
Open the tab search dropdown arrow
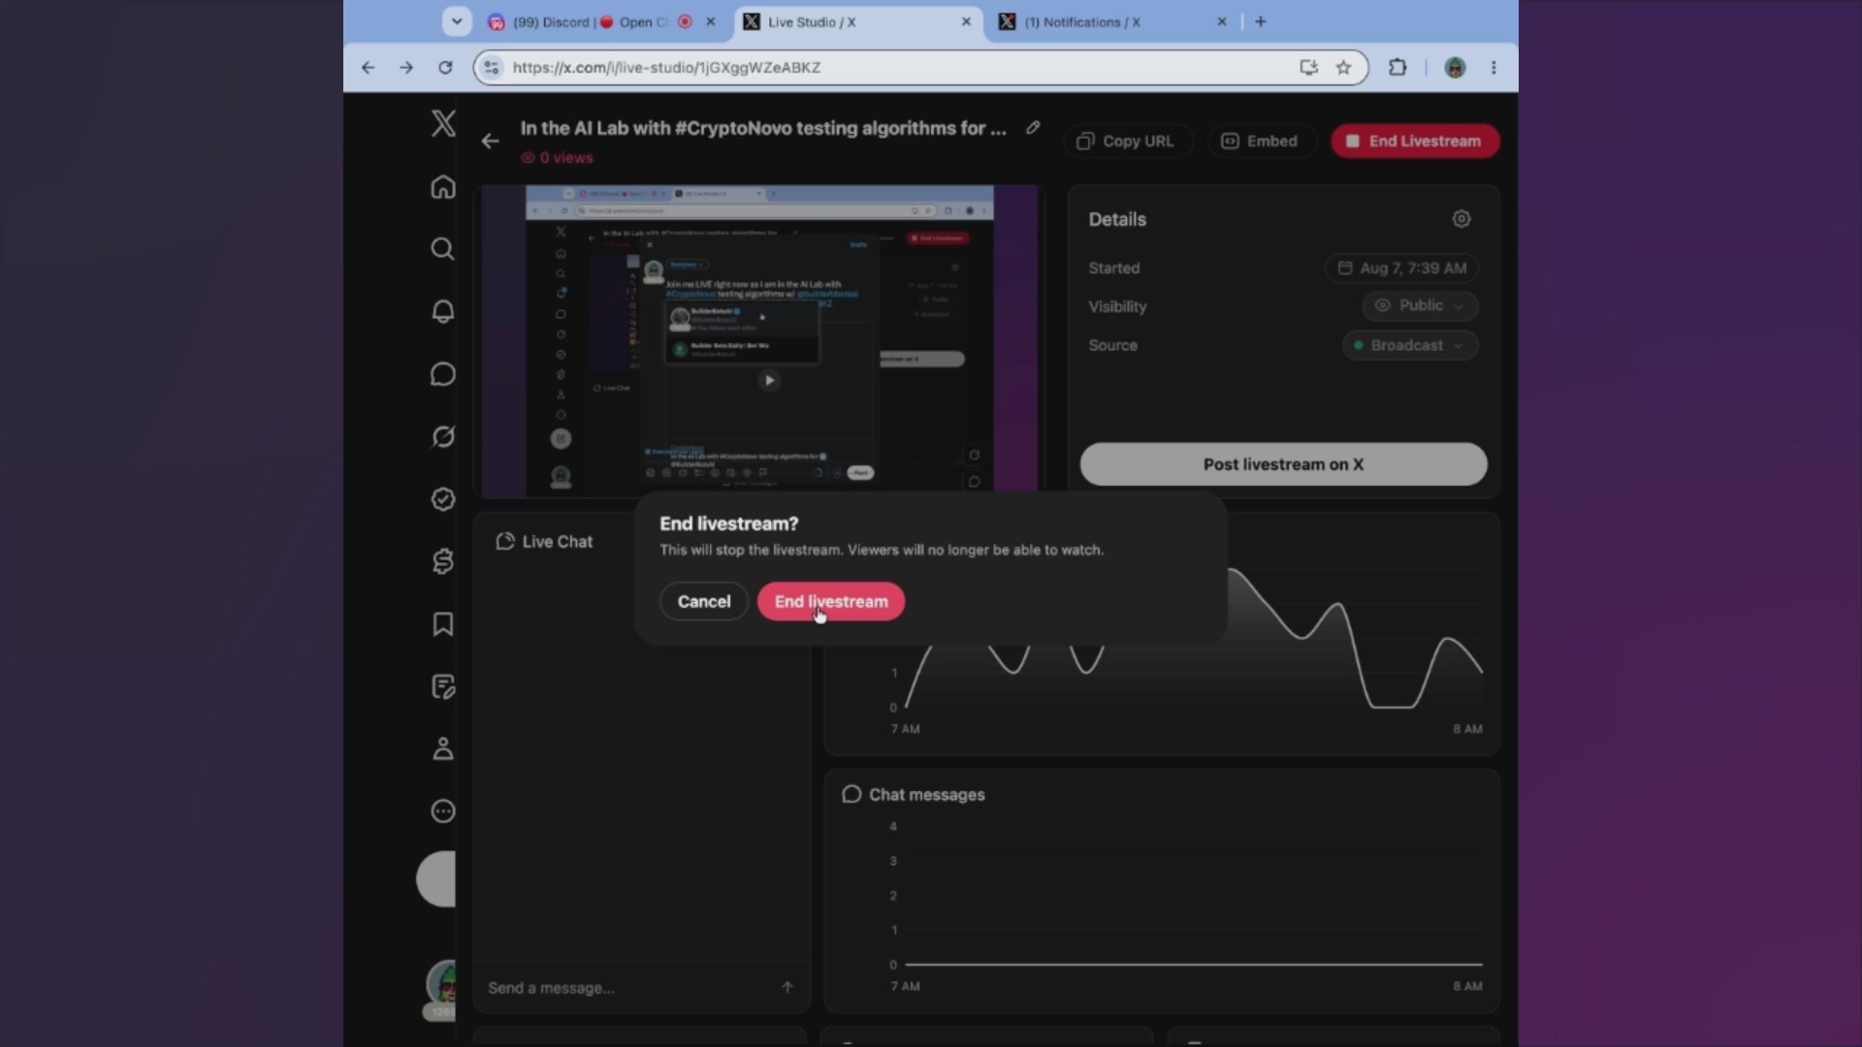(457, 21)
